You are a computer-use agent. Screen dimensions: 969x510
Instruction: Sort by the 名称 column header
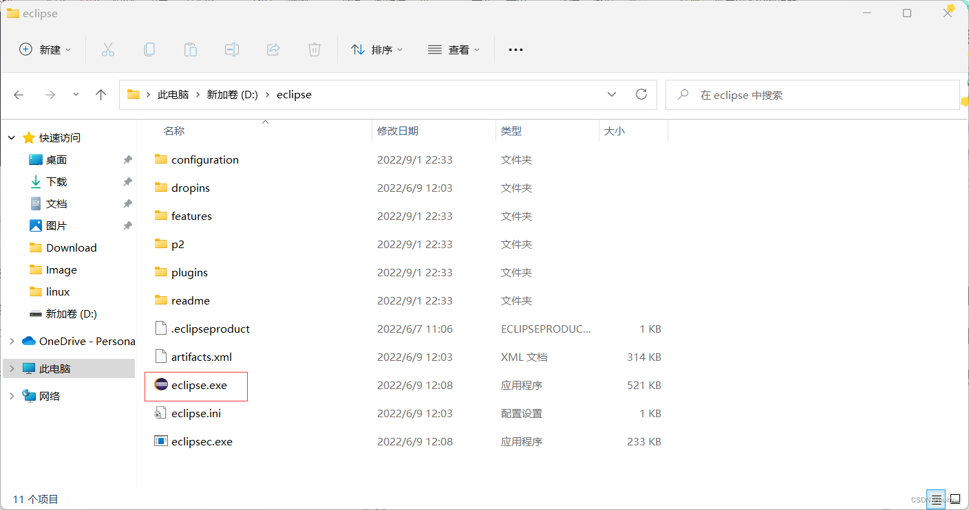coord(174,131)
